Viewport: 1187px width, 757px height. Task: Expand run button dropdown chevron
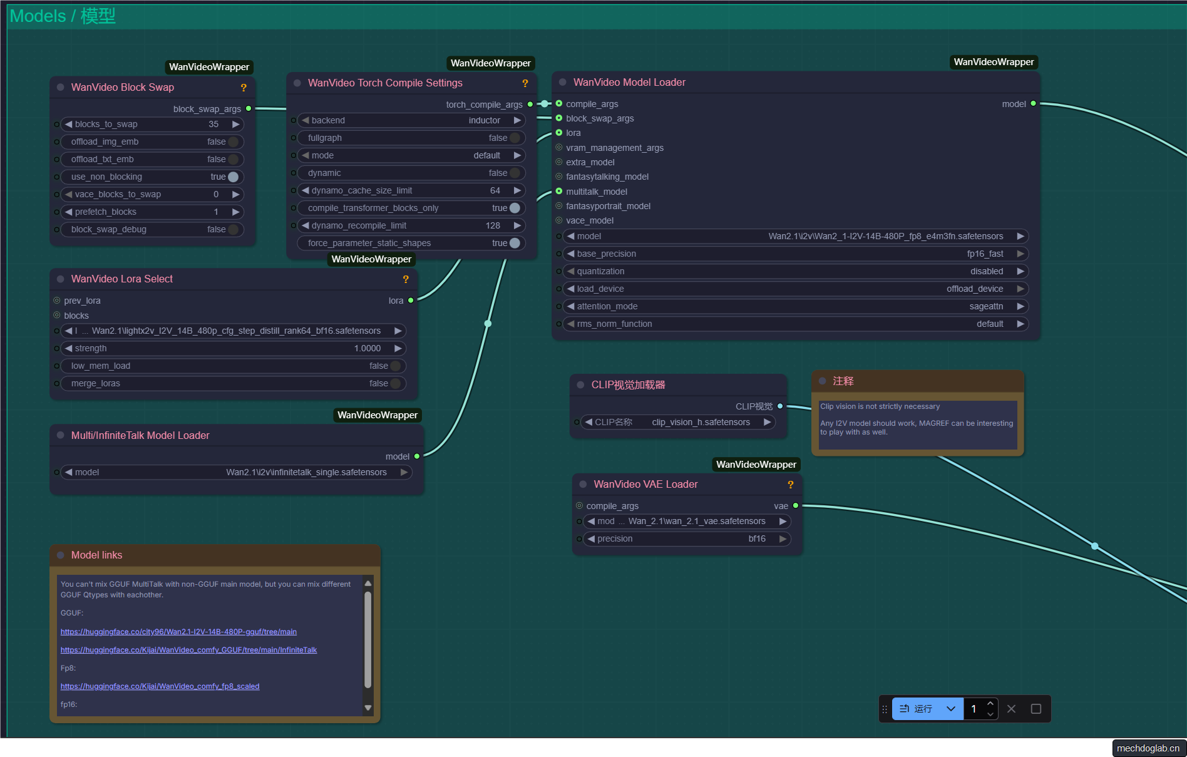pos(950,709)
